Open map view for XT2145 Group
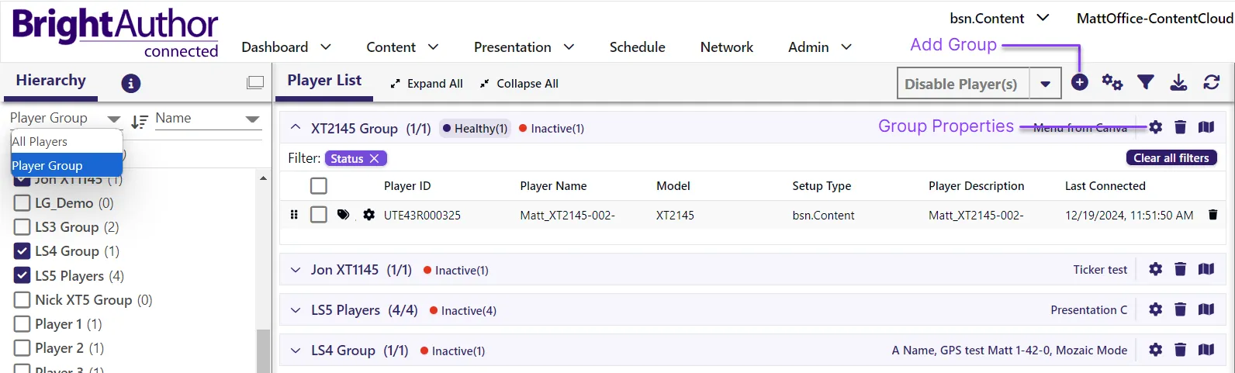The height and width of the screenshot is (373, 1235). (x=1206, y=127)
